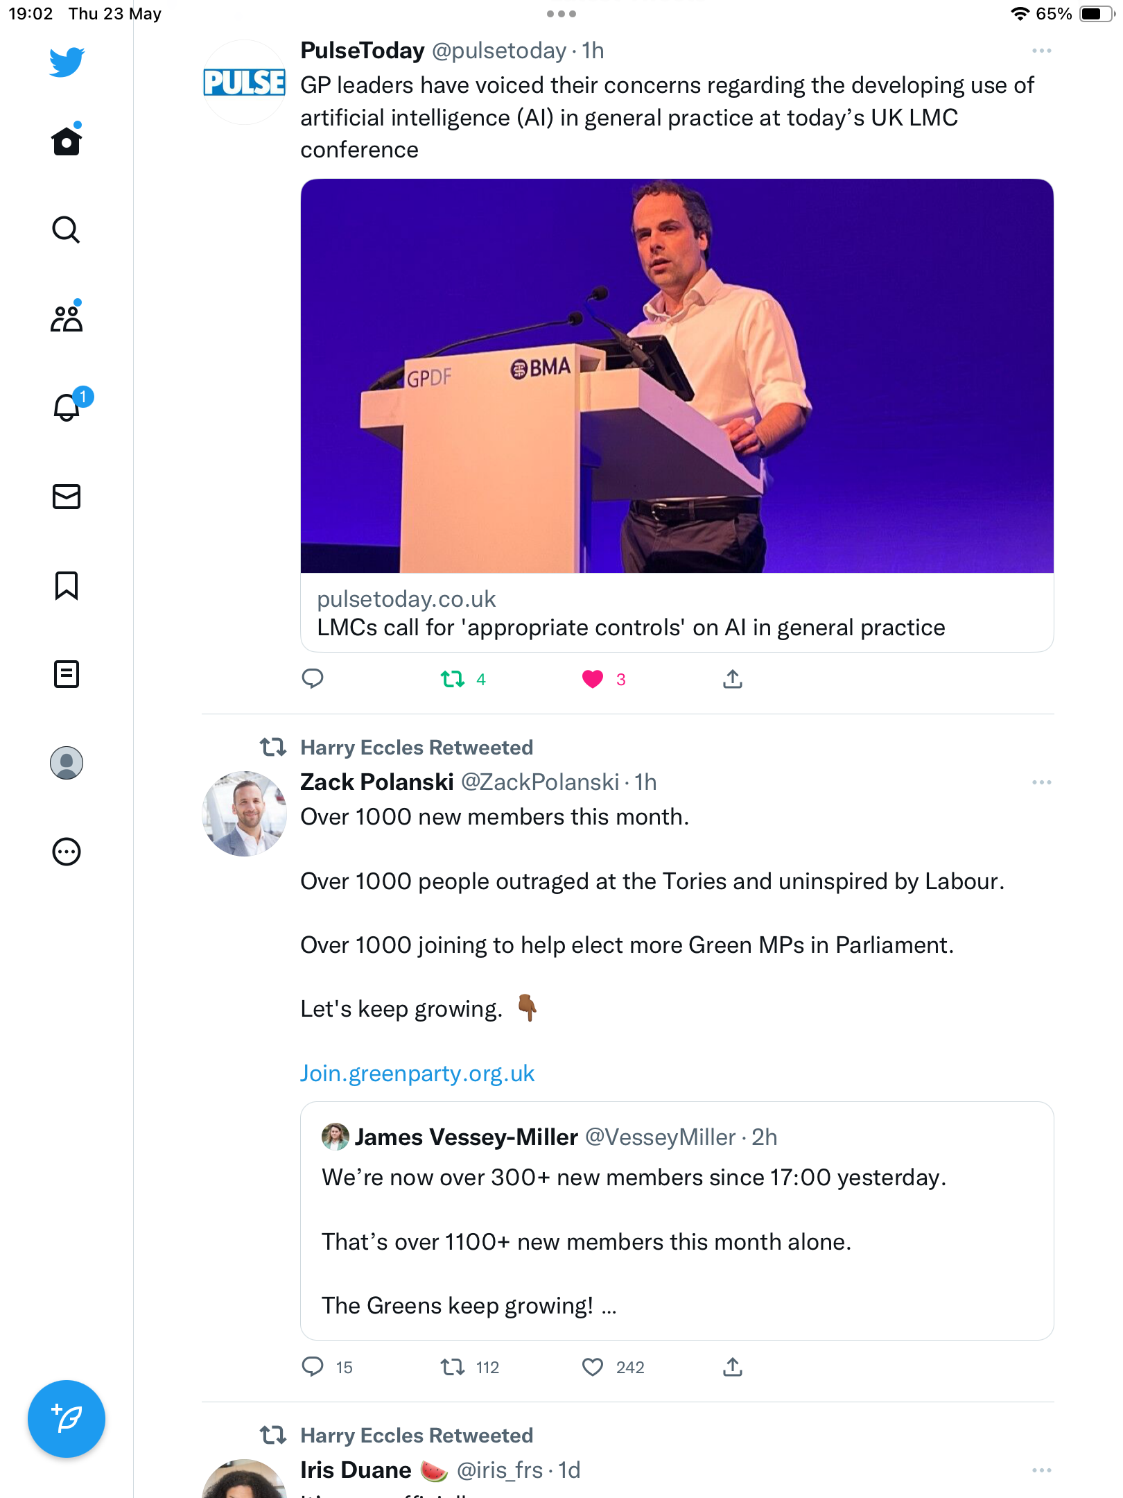Tap the compose new tweet button
This screenshot has width=1123, height=1498.
pos(67,1419)
